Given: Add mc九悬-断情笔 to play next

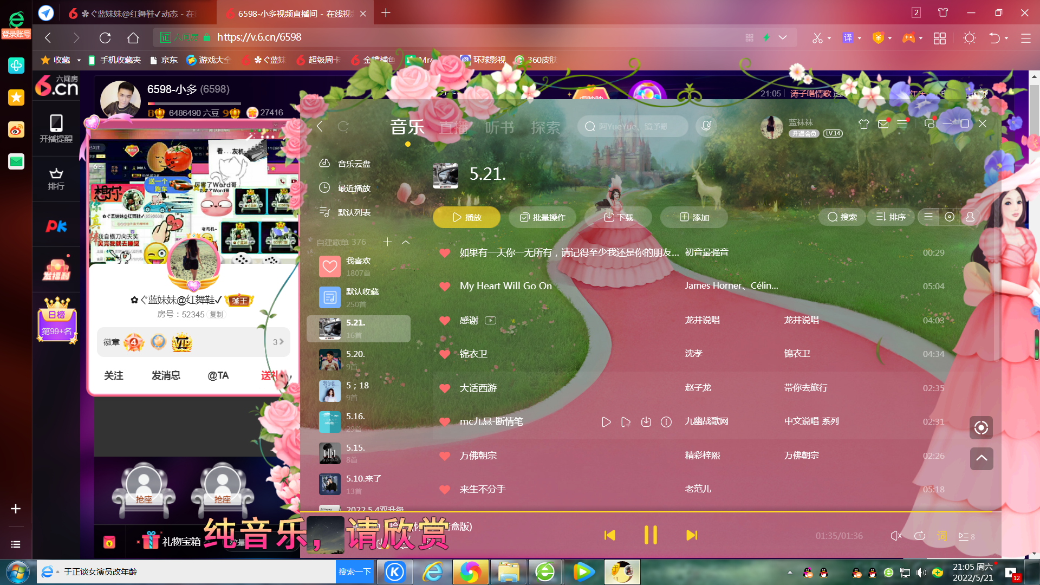Looking at the screenshot, I should click(x=626, y=422).
